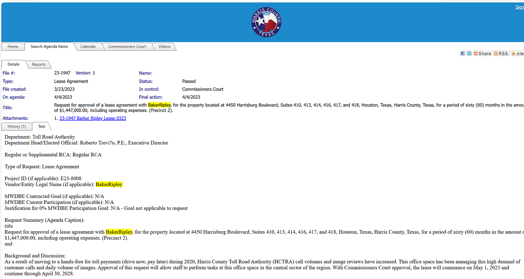The image size is (524, 279).
Task: Open the RSS feed button
Action: coord(501,53)
